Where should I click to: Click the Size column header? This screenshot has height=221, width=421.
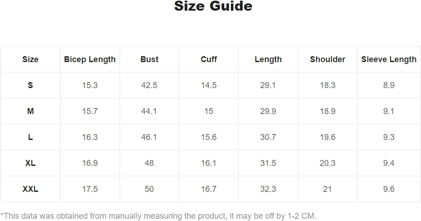30,59
